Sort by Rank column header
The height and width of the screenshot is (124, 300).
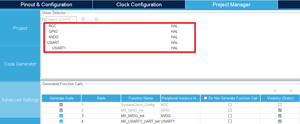coord(101,98)
